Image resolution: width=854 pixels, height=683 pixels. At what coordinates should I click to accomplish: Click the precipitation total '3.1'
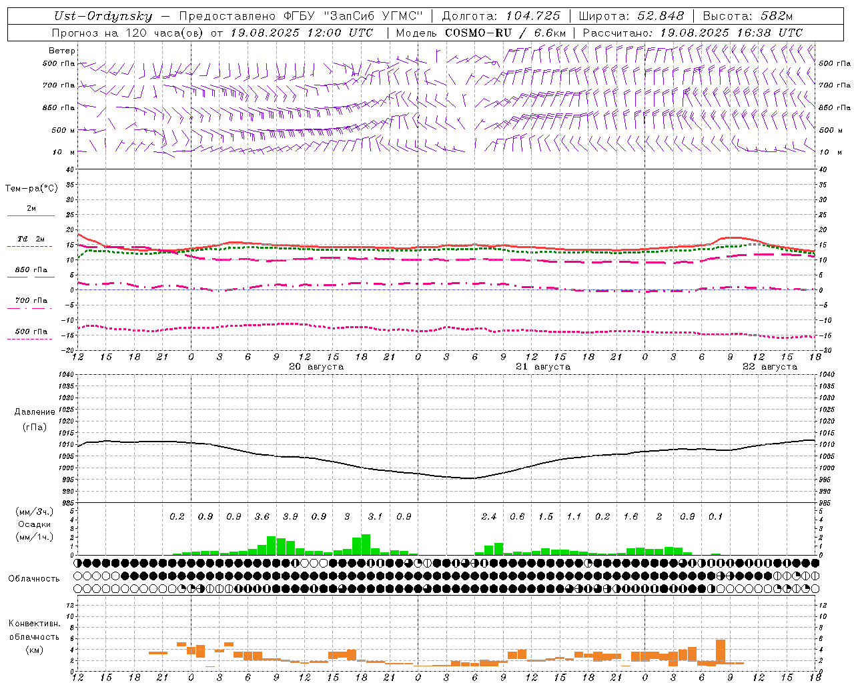[376, 516]
